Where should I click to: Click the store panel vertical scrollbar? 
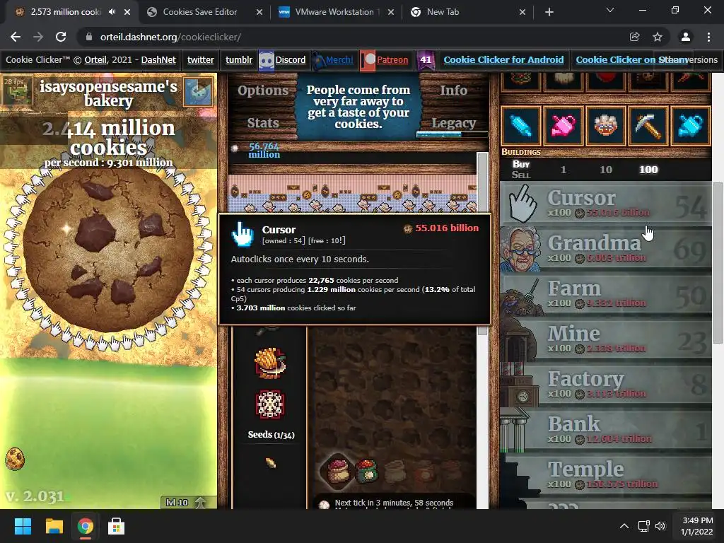coord(717,263)
